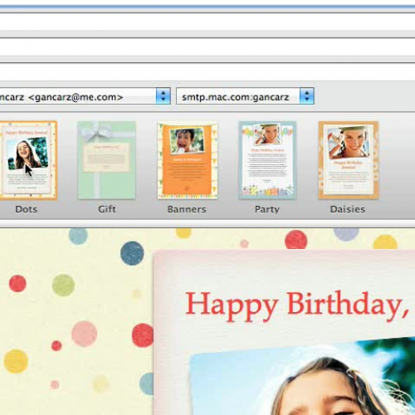Click the empty header field above the account row
415x415 pixels.
207,72
